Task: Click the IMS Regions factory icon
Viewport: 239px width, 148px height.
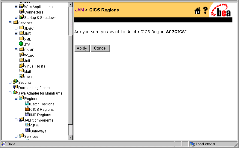Action: (x=27, y=114)
